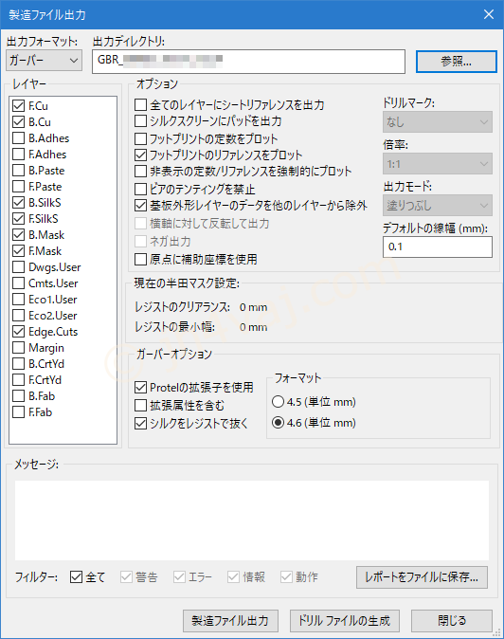Image resolution: width=504 pixels, height=639 pixels.
Task: Toggle the B.SilkS layer
Action: [x=18, y=203]
